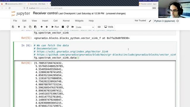Open the Help menu
Screen dimensions: 190x107
click(x=91, y=21)
